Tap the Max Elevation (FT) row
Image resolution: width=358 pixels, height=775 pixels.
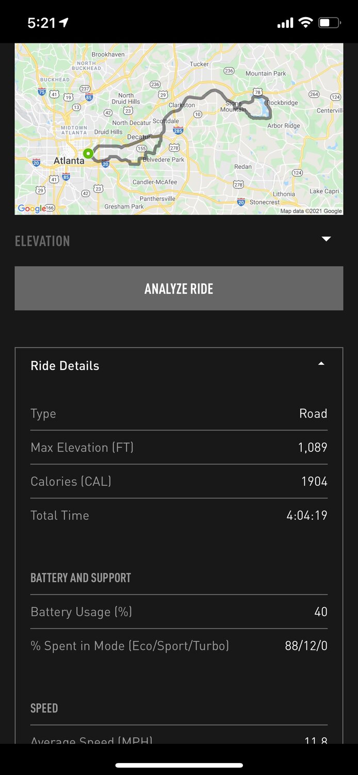click(178, 447)
